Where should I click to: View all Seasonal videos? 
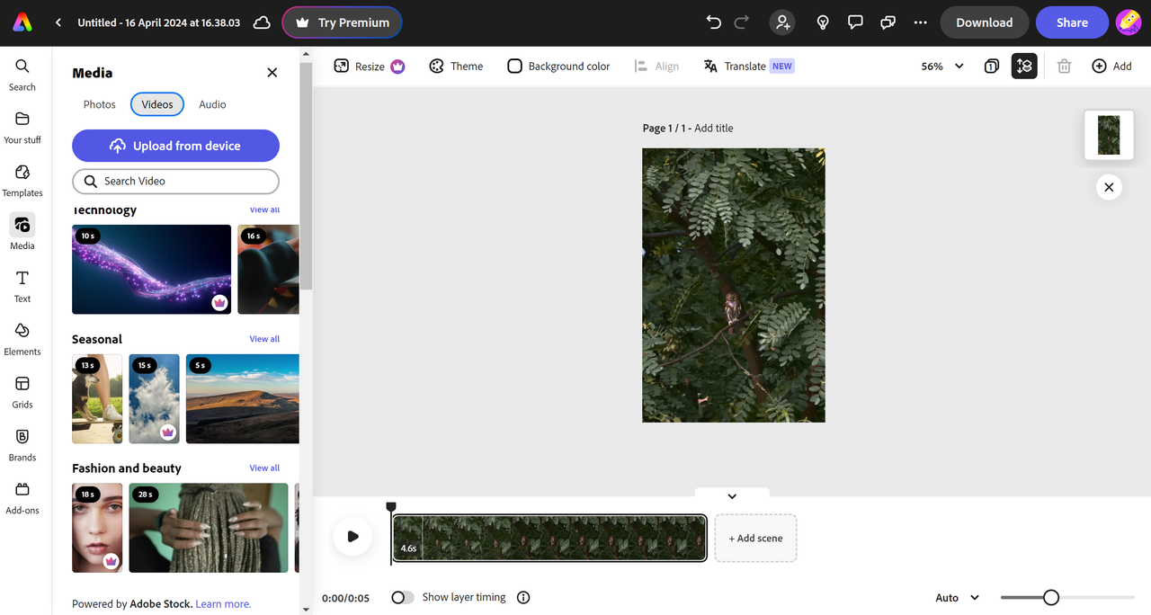coord(264,339)
